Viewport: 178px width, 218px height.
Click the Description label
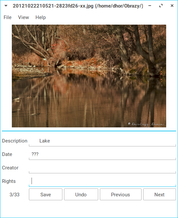click(14, 141)
